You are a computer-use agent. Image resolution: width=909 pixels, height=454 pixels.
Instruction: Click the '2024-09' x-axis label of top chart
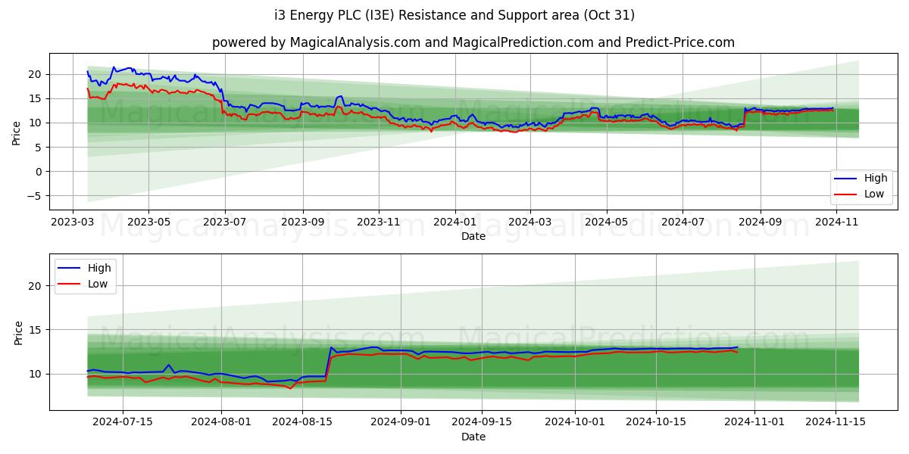pyautogui.click(x=759, y=222)
